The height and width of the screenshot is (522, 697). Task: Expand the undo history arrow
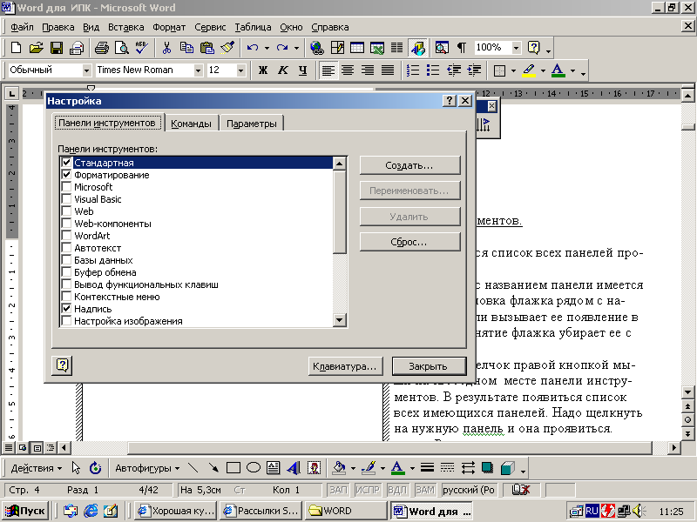tap(267, 48)
